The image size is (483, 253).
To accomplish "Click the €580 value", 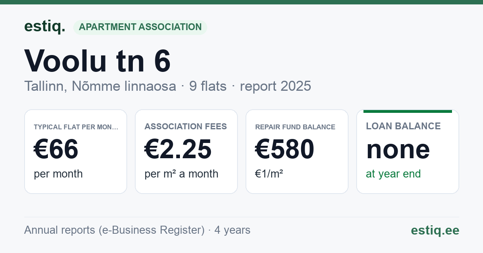I will [x=285, y=149].
